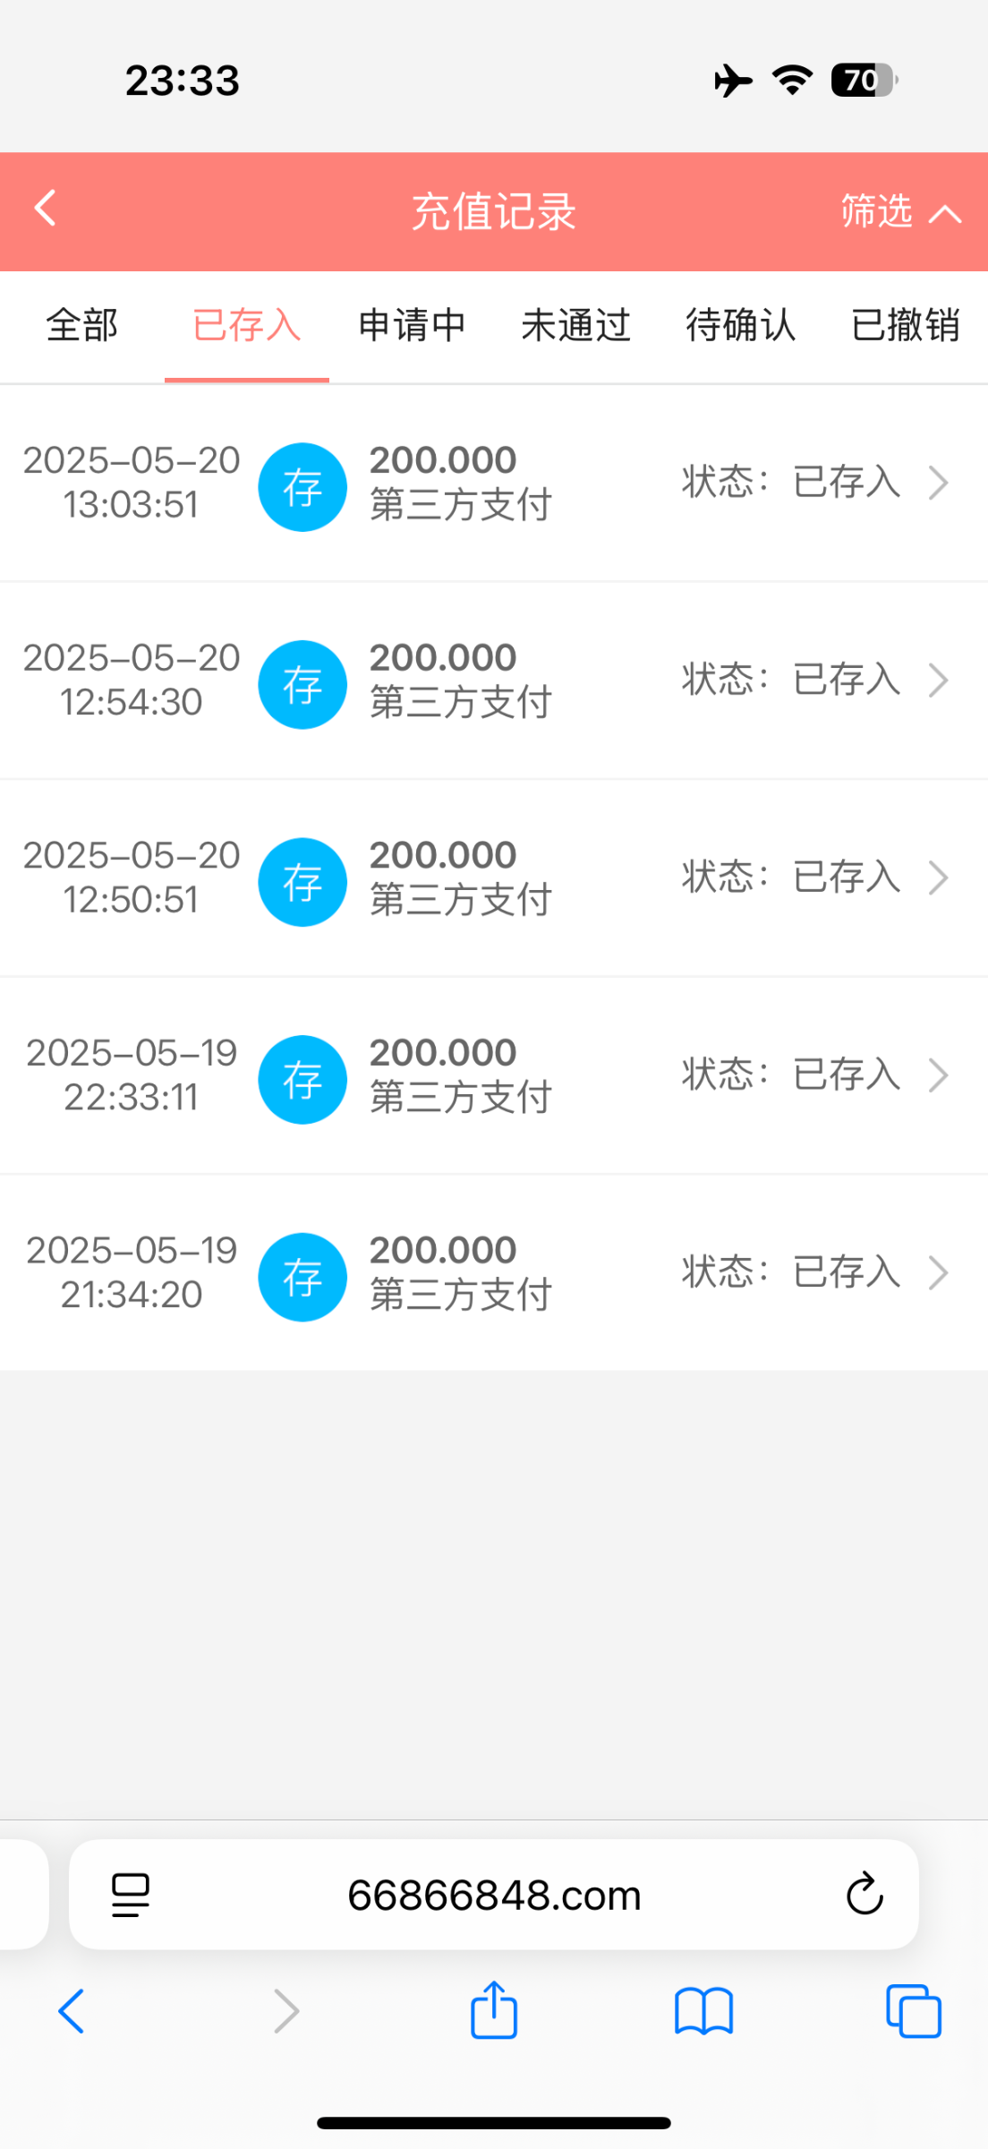Open the Safari page settings icon
Image resolution: width=988 pixels, height=2149 pixels.
click(x=131, y=1895)
